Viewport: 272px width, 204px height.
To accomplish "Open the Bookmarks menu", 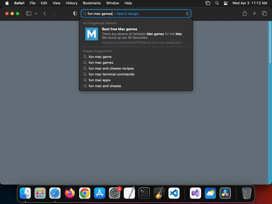I will tap(92, 3).
